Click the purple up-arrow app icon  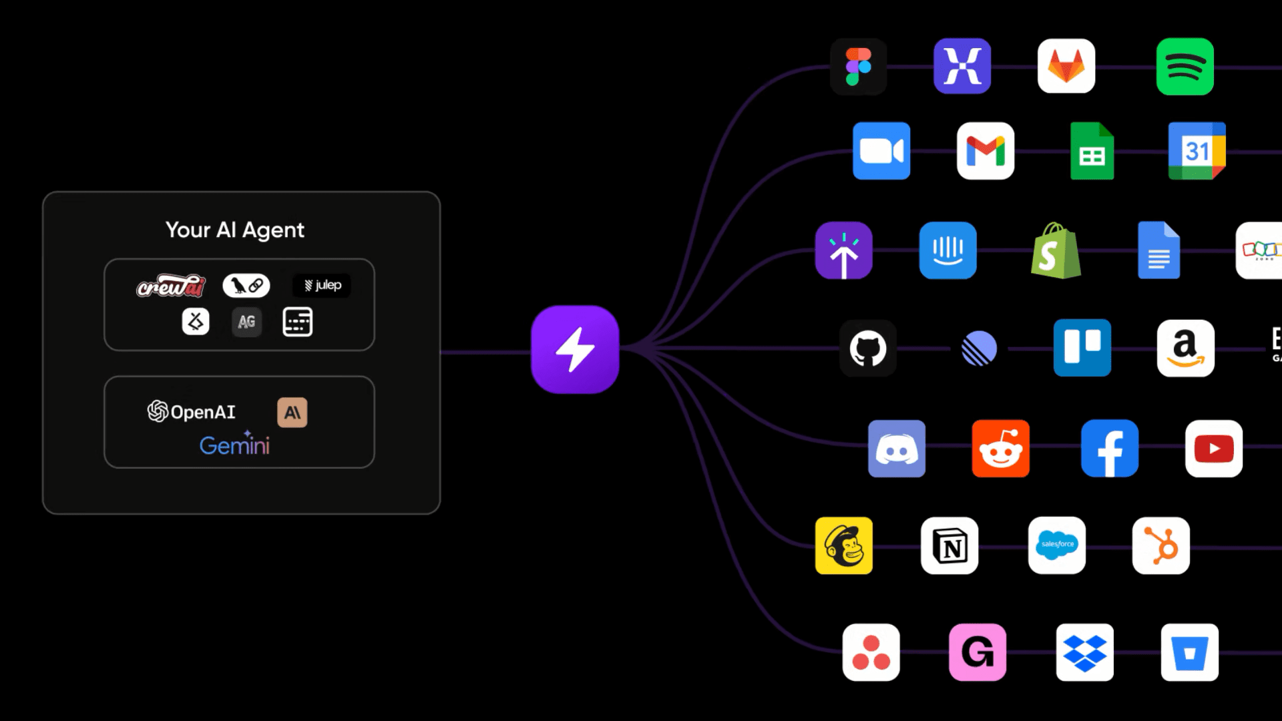(x=844, y=250)
